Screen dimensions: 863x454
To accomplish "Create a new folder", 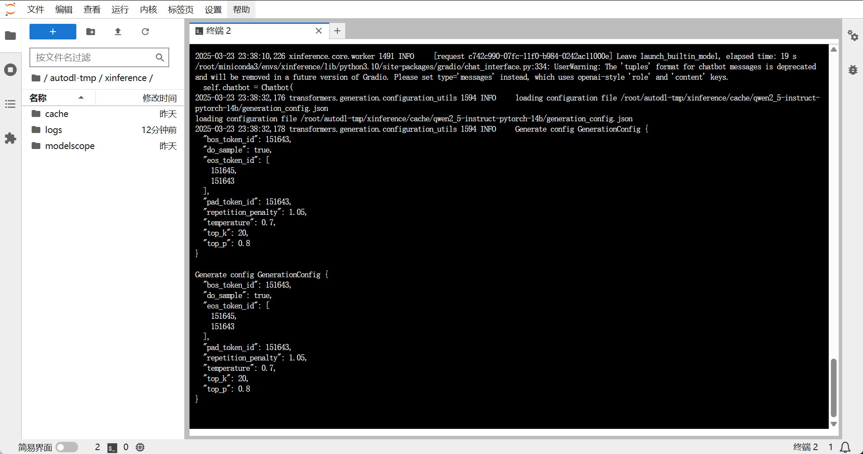I will point(91,32).
